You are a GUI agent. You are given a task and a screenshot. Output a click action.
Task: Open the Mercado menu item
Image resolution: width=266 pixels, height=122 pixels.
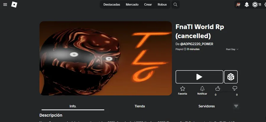132,5
